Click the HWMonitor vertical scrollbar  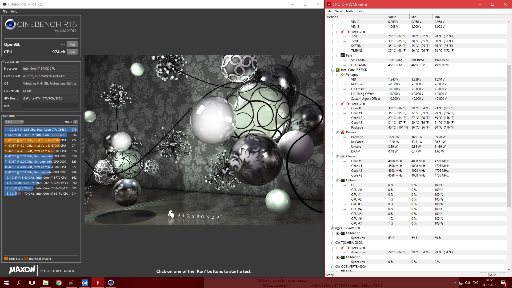[x=509, y=133]
